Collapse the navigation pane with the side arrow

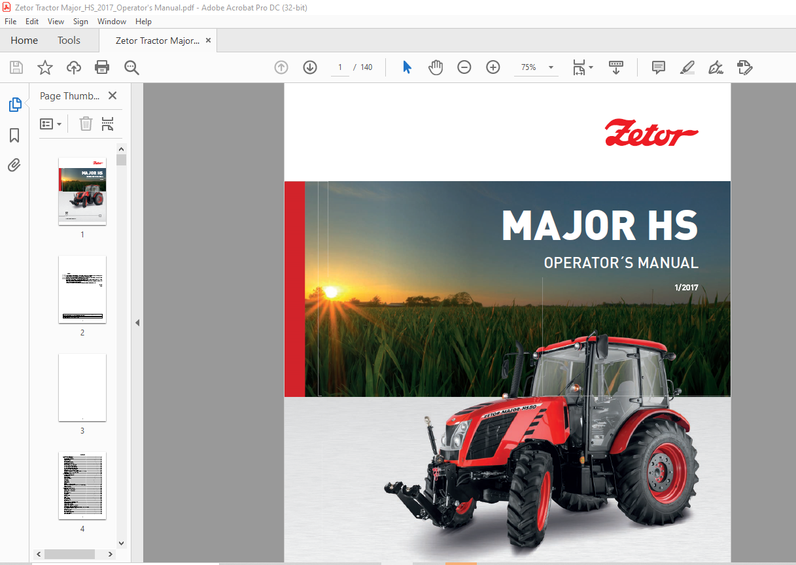[137, 322]
